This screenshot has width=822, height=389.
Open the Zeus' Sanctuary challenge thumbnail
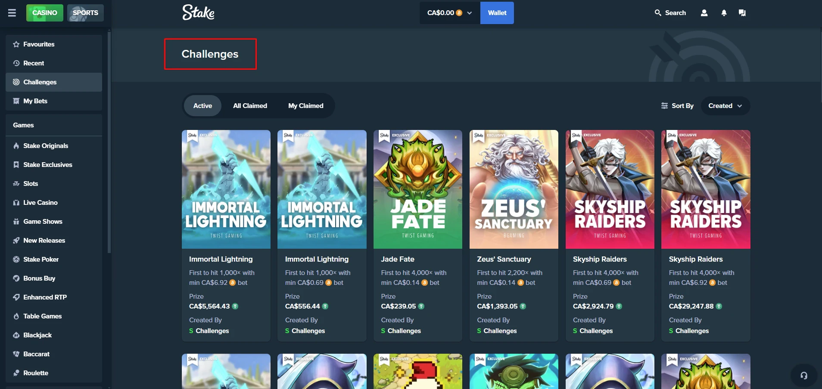514,189
